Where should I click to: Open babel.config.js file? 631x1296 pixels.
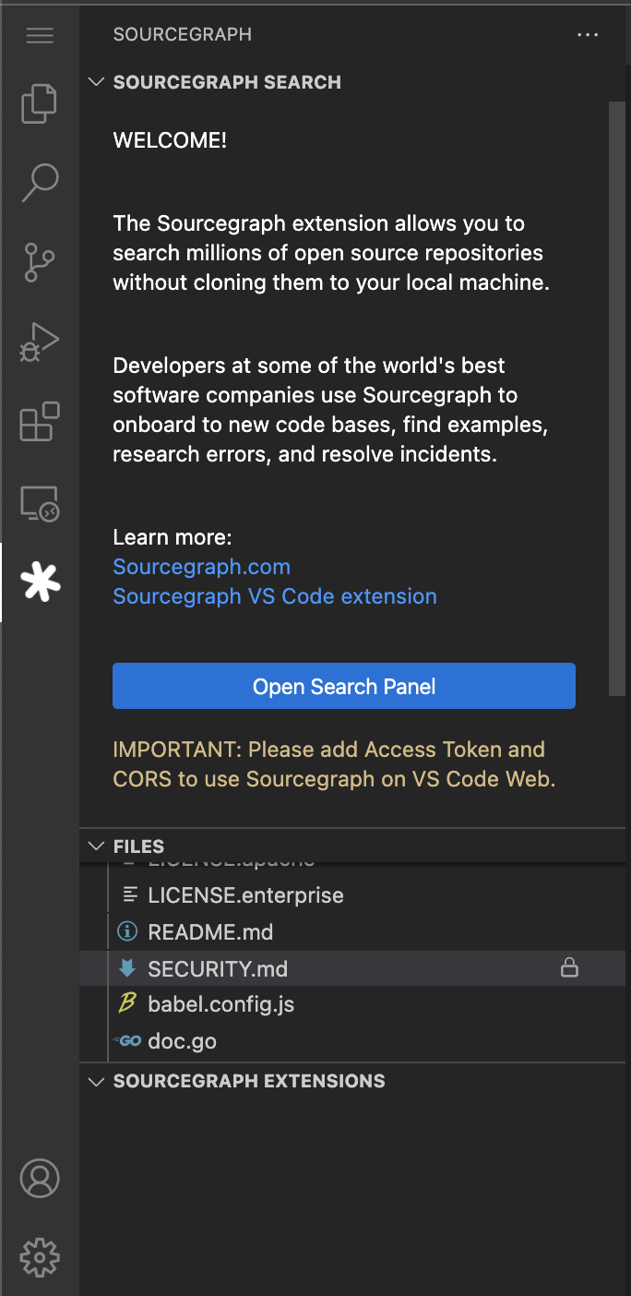pyautogui.click(x=352, y=1004)
